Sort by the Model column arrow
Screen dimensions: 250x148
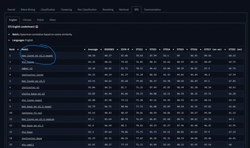point(85,50)
